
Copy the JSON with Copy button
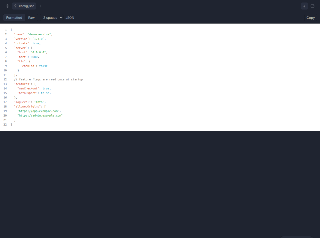[x=310, y=18]
